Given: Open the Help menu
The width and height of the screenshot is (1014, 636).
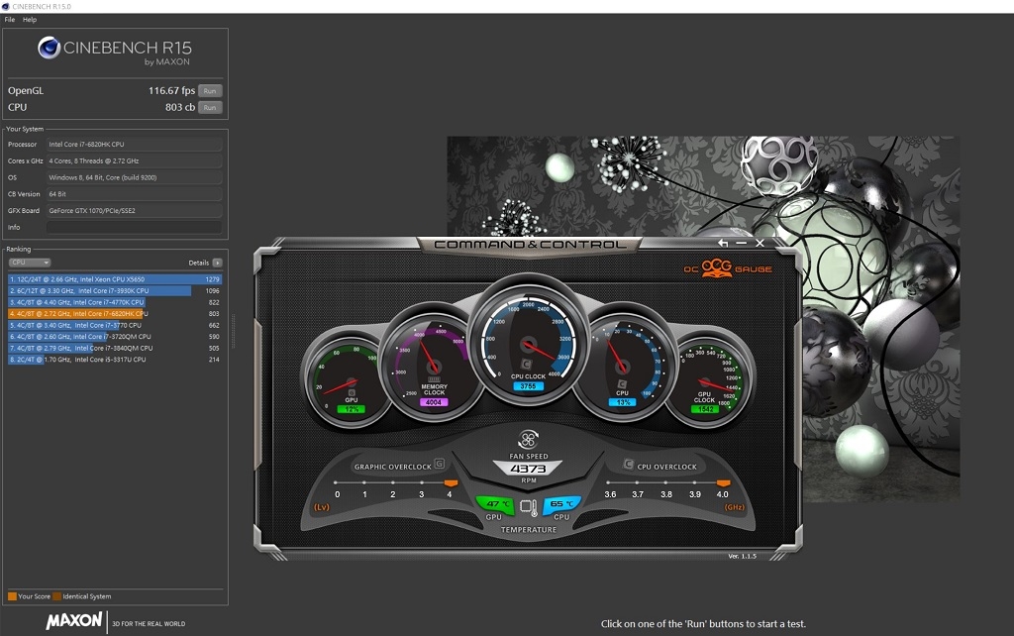Looking at the screenshot, I should [30, 20].
